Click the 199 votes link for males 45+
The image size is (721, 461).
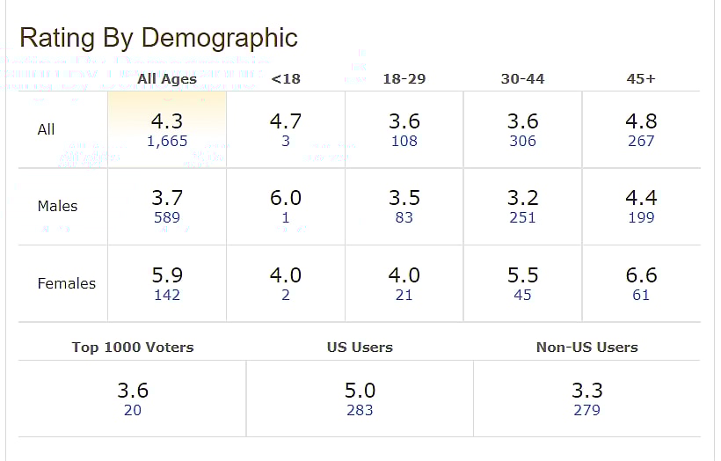(641, 217)
